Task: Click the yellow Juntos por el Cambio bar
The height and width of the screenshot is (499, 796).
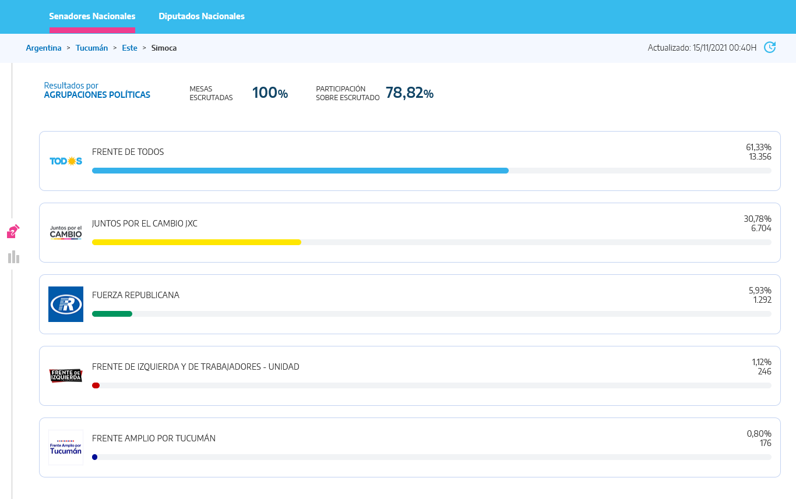Action: pos(196,242)
